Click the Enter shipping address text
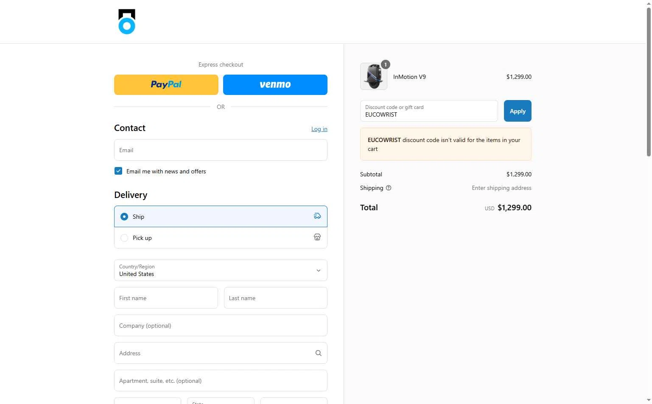652x404 pixels. [x=501, y=188]
